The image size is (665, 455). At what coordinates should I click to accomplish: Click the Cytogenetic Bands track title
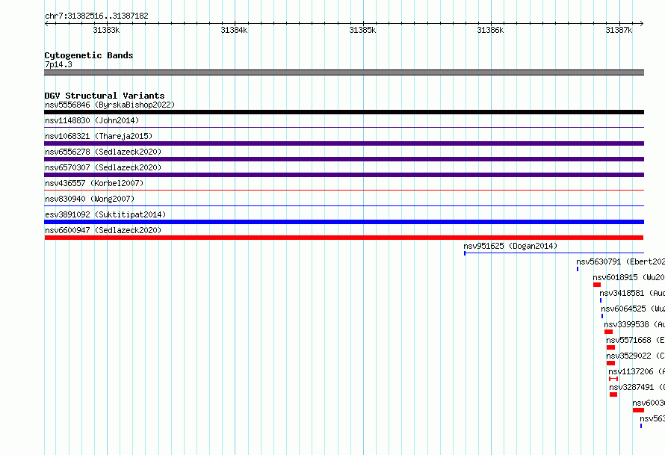tap(89, 55)
